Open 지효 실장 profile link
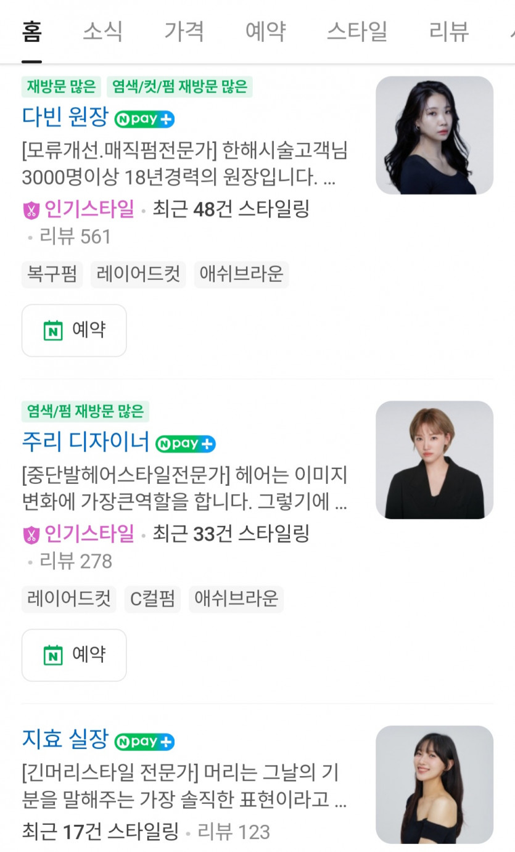 pyautogui.click(x=65, y=740)
